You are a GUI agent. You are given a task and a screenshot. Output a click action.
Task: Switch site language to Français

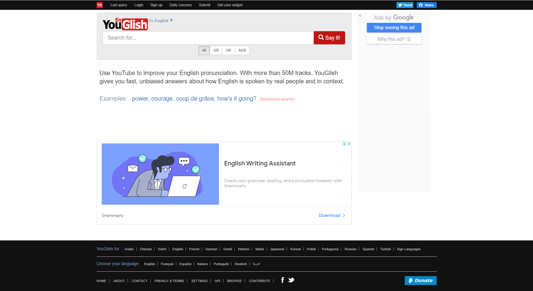[167, 264]
